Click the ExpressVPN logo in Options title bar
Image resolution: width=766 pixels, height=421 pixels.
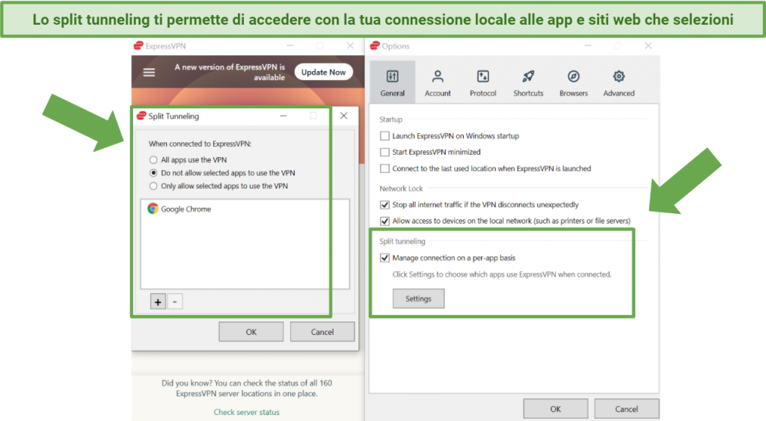[x=375, y=46]
